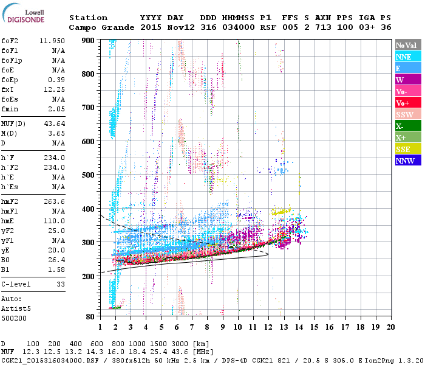The width and height of the screenshot is (425, 365).
Task: Click the Nov12 date in header
Action: point(181,27)
